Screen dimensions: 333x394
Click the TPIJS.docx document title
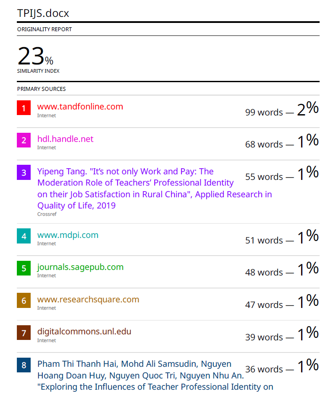(43, 13)
